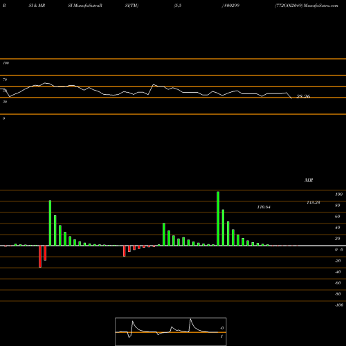Image resolution: width=346 pixels, height=346 pixels.
Task: Click the histogram axis label -20
Action: pos(338,261)
